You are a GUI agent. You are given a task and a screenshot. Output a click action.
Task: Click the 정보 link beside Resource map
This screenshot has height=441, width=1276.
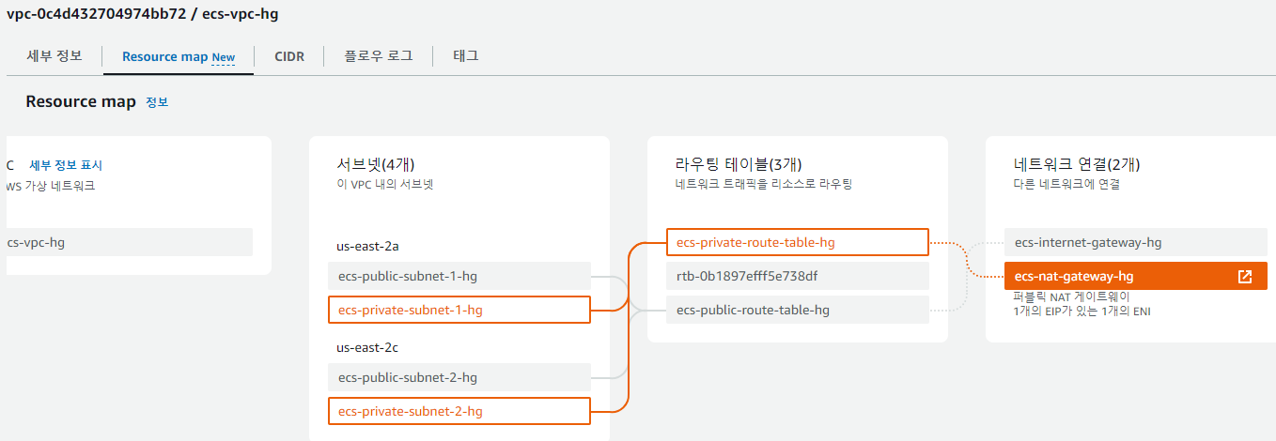[x=157, y=101]
